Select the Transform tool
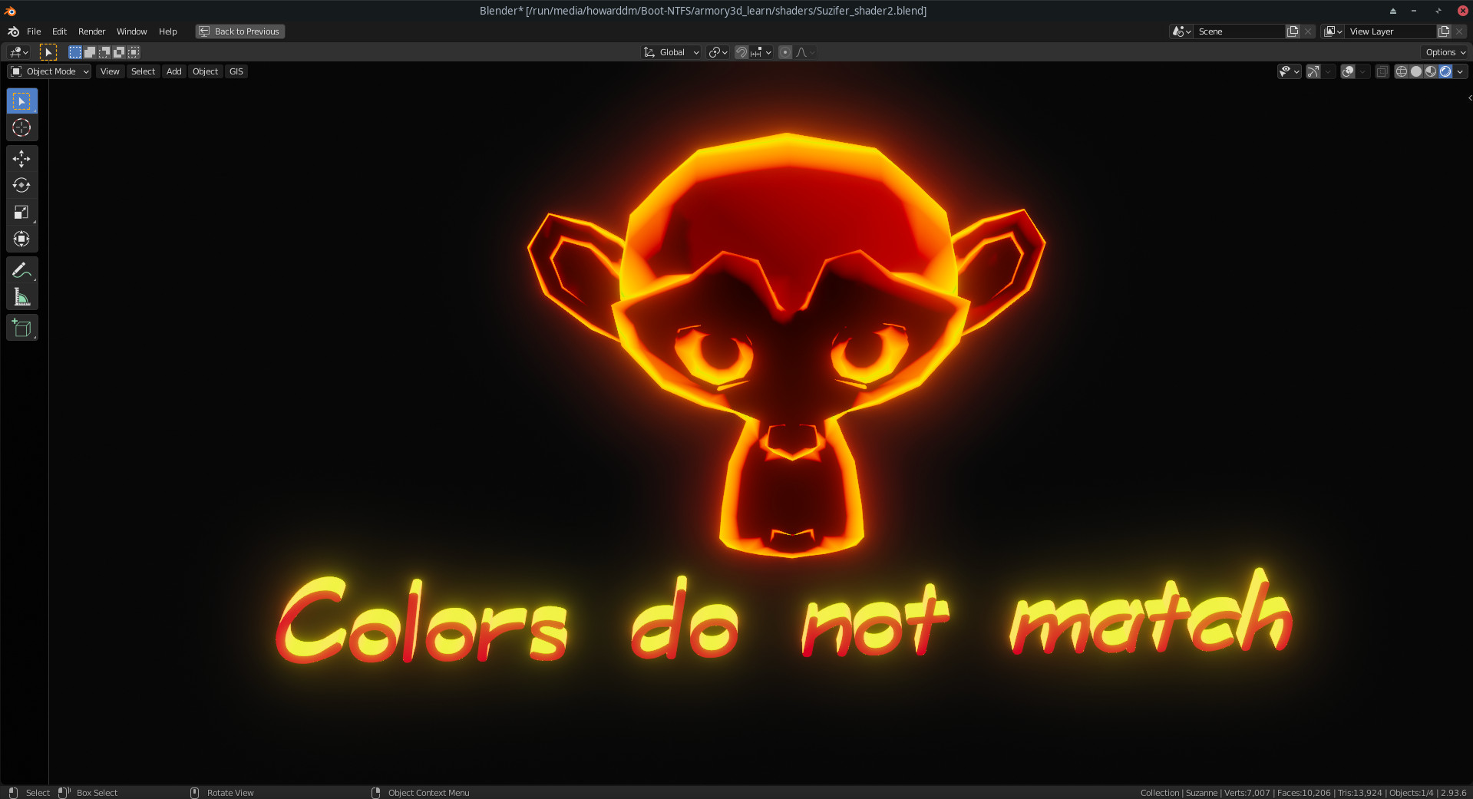 pyautogui.click(x=21, y=239)
